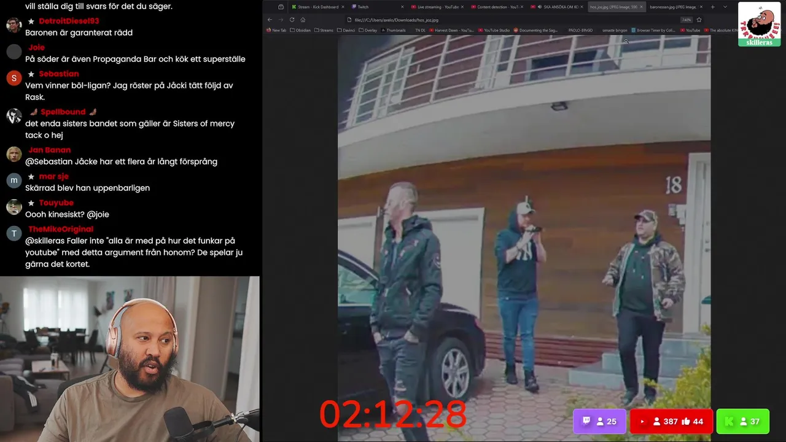Expand the list all tabs chevron

click(725, 7)
